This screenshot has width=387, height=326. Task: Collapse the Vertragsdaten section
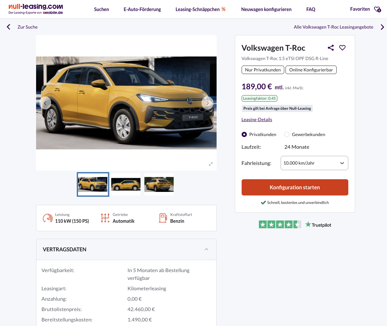206,249
